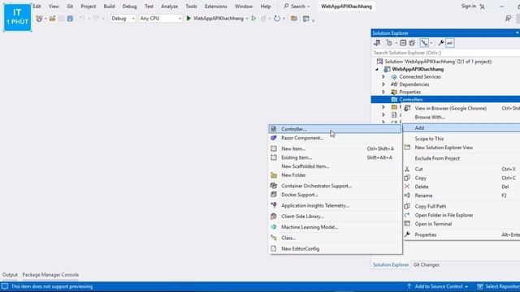Image resolution: width=520 pixels, height=292 pixels.
Task: Open the Controller... item icon
Action: coord(274,129)
